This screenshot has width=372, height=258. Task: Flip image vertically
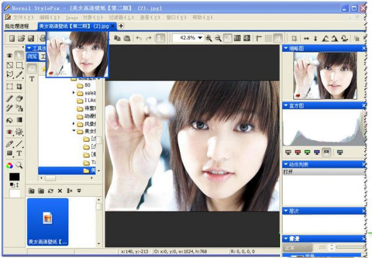315,38
